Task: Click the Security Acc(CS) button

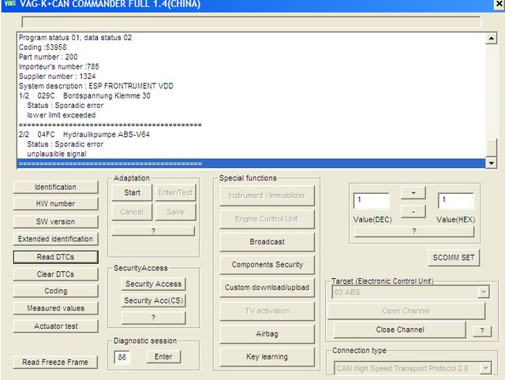Action: 154,300
